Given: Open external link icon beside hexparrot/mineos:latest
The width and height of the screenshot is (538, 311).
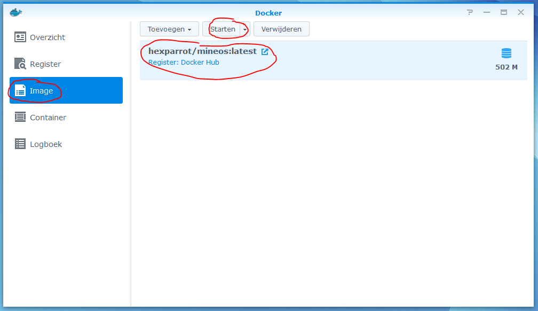Looking at the screenshot, I should tap(265, 51).
